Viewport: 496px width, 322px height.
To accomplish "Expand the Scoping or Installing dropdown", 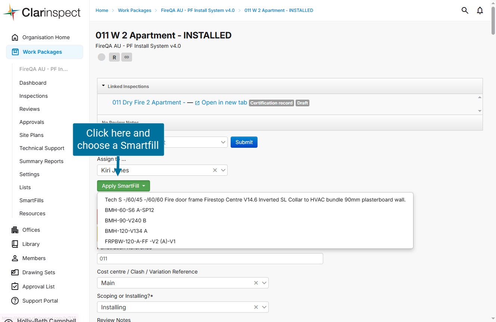I will 264,307.
